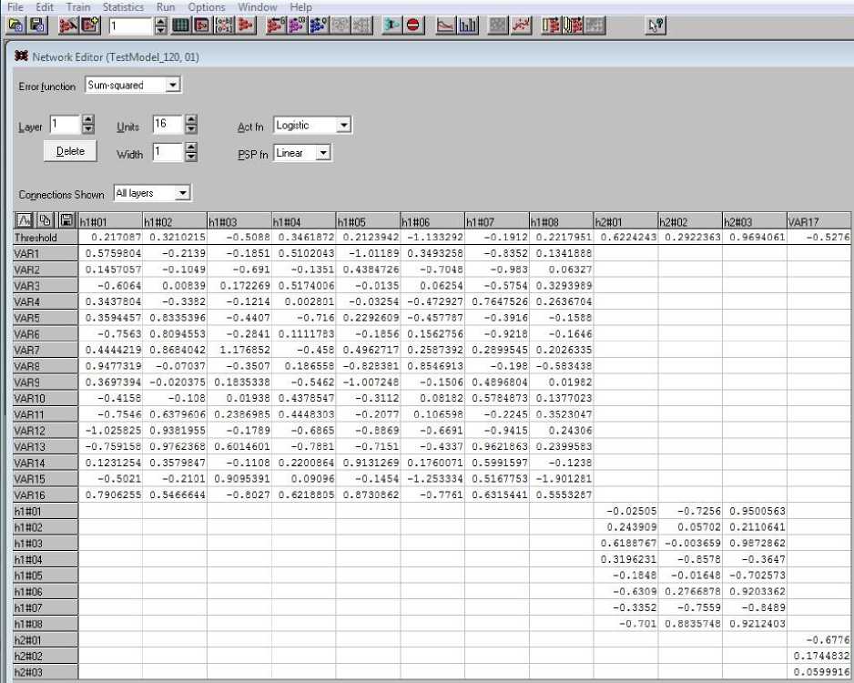Open the Run menu

coord(166,7)
